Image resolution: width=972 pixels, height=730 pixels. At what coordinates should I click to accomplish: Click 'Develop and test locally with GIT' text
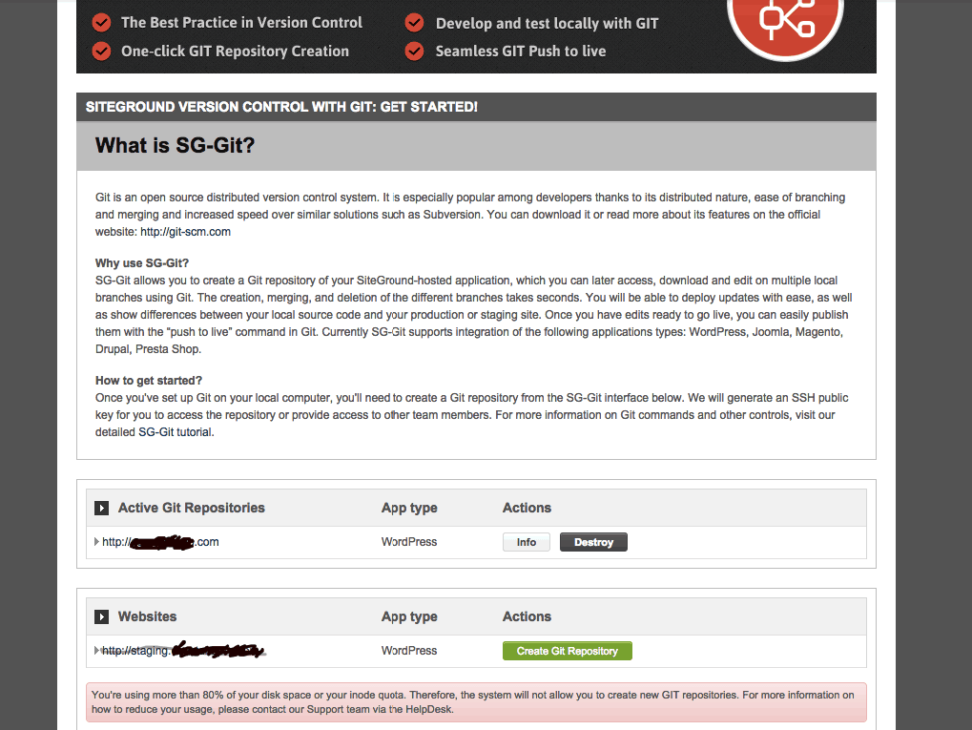(547, 24)
